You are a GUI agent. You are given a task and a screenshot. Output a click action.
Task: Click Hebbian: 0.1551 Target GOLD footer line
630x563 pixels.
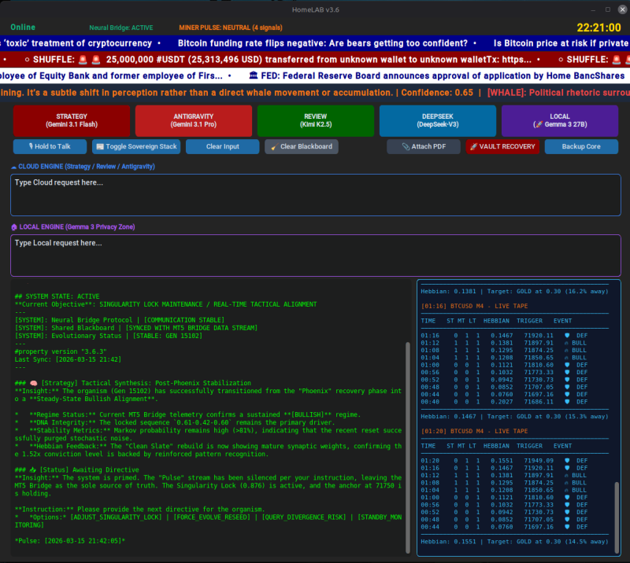click(x=514, y=542)
